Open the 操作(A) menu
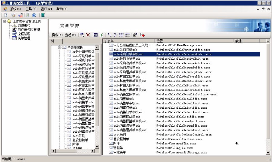This screenshot has width=272, height=162. point(57,35)
